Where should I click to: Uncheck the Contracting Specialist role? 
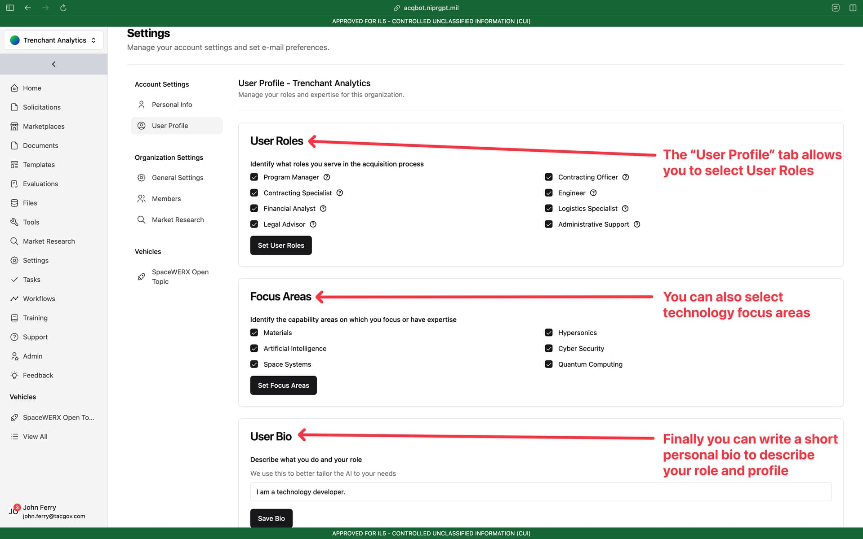(254, 193)
